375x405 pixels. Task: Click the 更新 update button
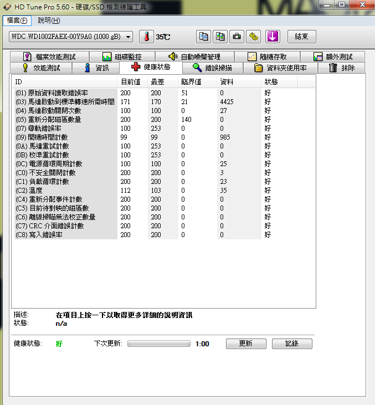pyautogui.click(x=246, y=344)
